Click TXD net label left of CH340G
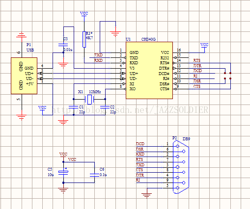Image resolution: width=250 pixels, height=209 pixels. click(99, 55)
